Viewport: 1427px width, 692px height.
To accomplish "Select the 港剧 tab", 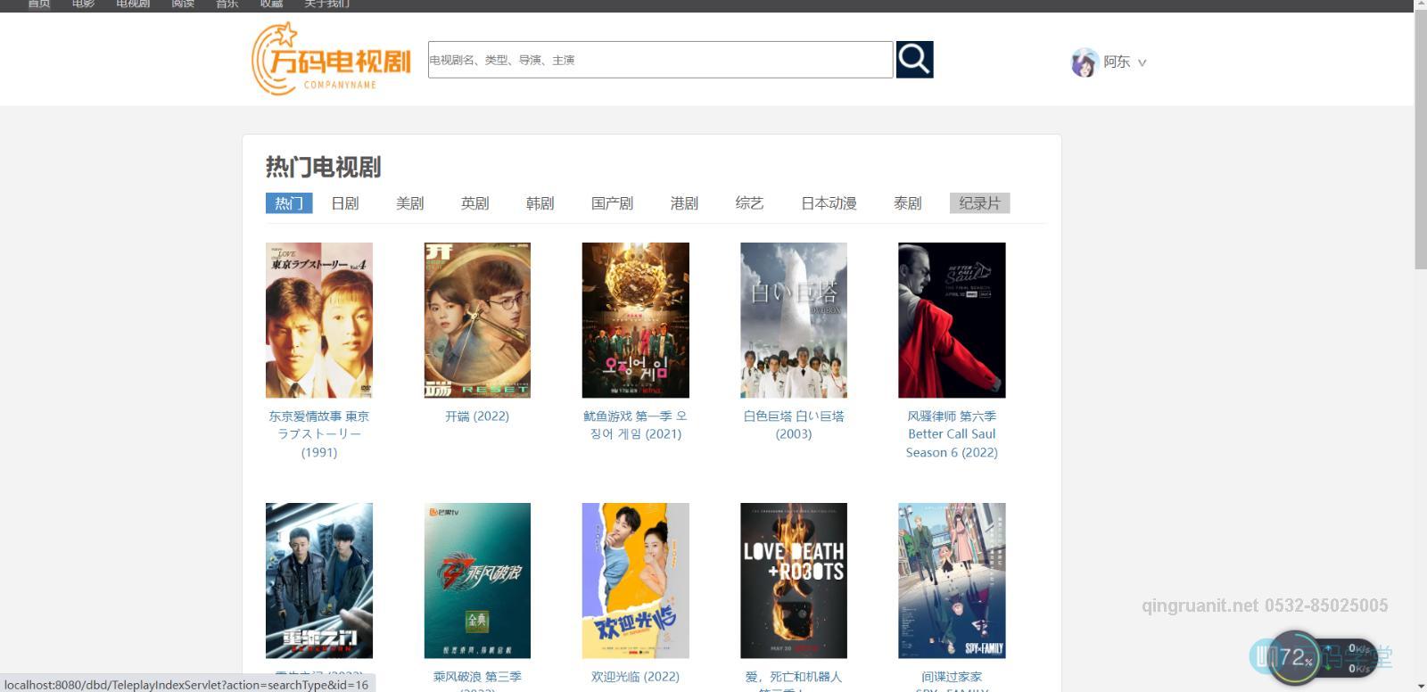I will 685,203.
